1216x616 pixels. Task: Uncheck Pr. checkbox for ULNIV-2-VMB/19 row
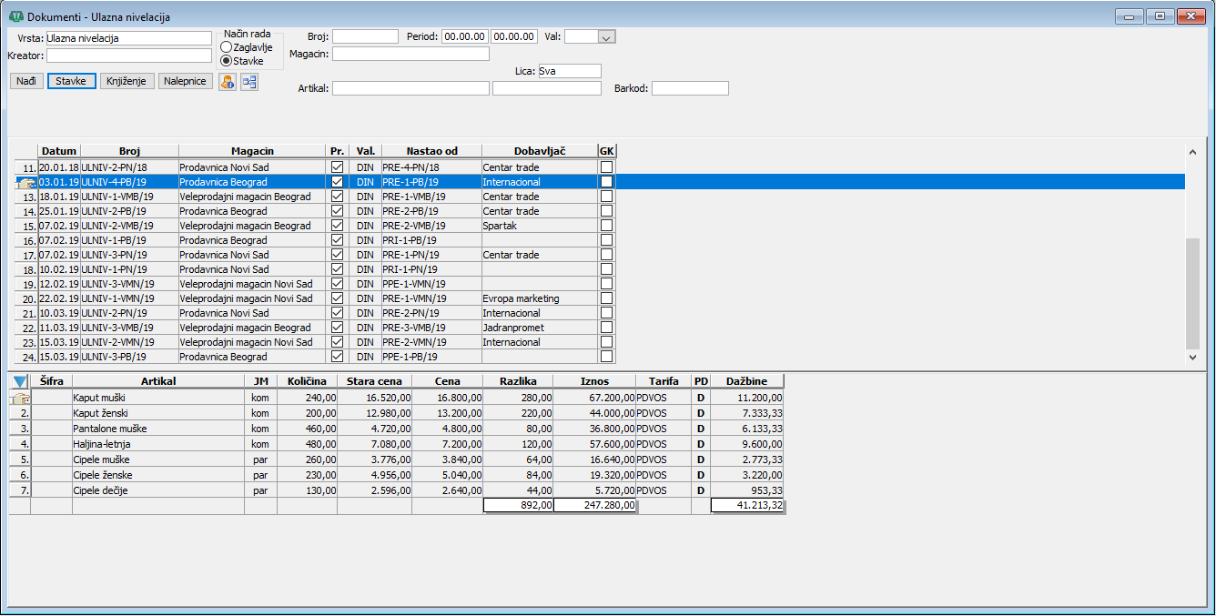click(x=338, y=226)
